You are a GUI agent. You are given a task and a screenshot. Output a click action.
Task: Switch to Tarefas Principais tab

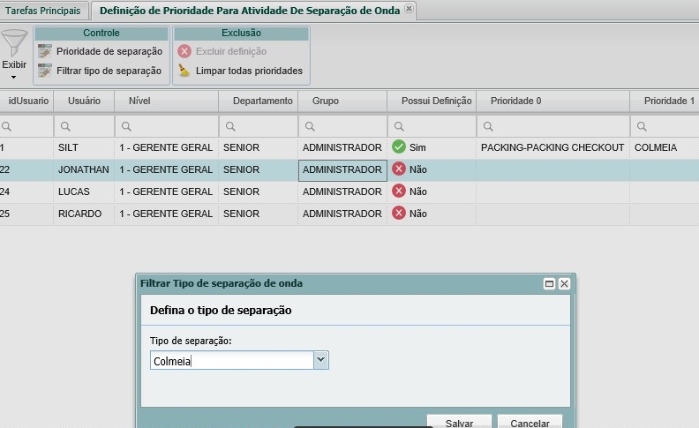[42, 11]
